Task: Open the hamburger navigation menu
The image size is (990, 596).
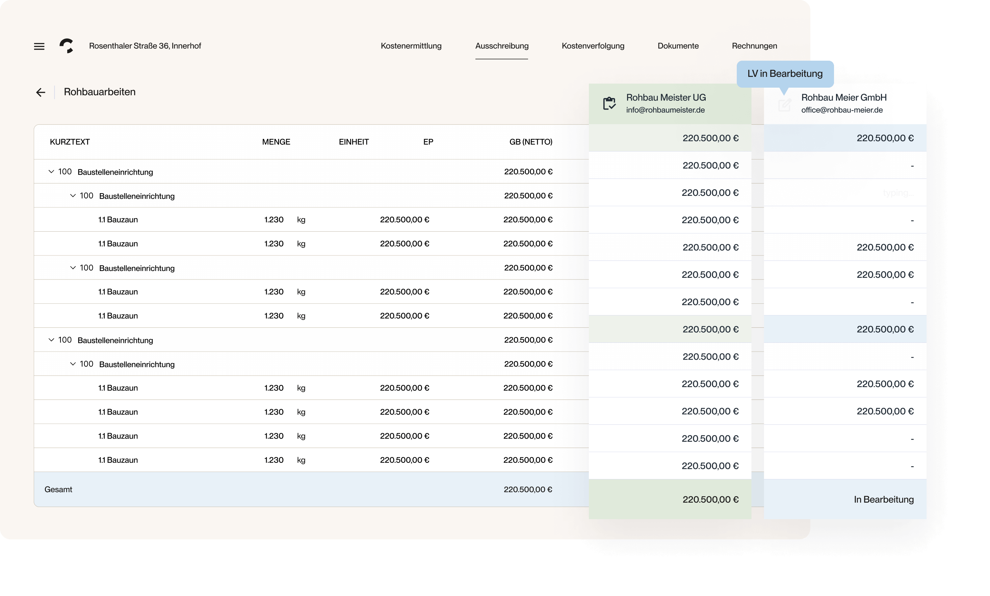Action: pos(39,46)
